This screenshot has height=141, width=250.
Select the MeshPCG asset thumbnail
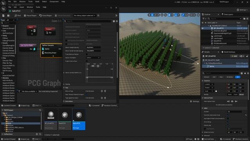tap(65, 119)
